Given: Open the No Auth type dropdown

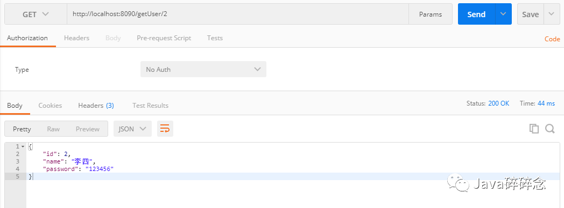Looking at the screenshot, I should 203,69.
